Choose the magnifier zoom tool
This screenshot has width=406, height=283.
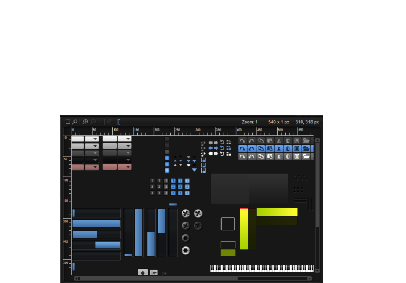point(75,122)
